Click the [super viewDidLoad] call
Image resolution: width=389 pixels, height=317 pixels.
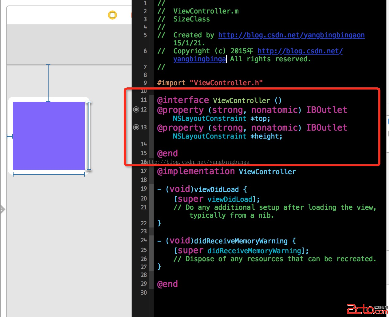coord(217,199)
